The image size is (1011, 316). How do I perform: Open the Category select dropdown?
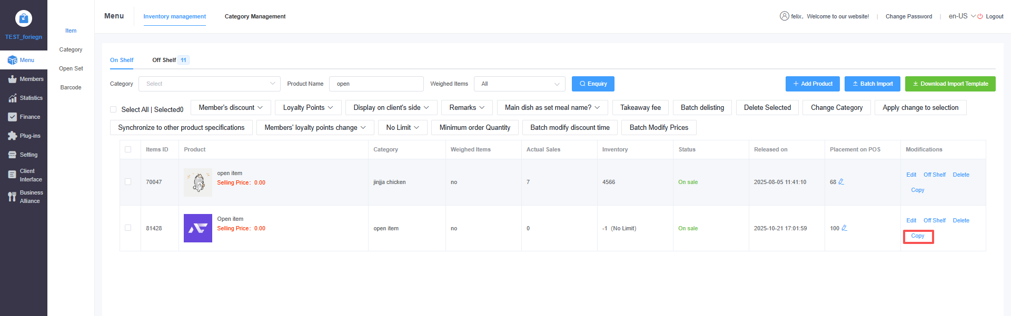(x=209, y=84)
